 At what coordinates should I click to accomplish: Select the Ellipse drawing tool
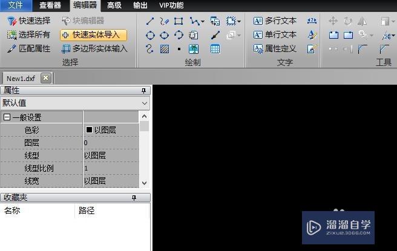[x=165, y=35]
